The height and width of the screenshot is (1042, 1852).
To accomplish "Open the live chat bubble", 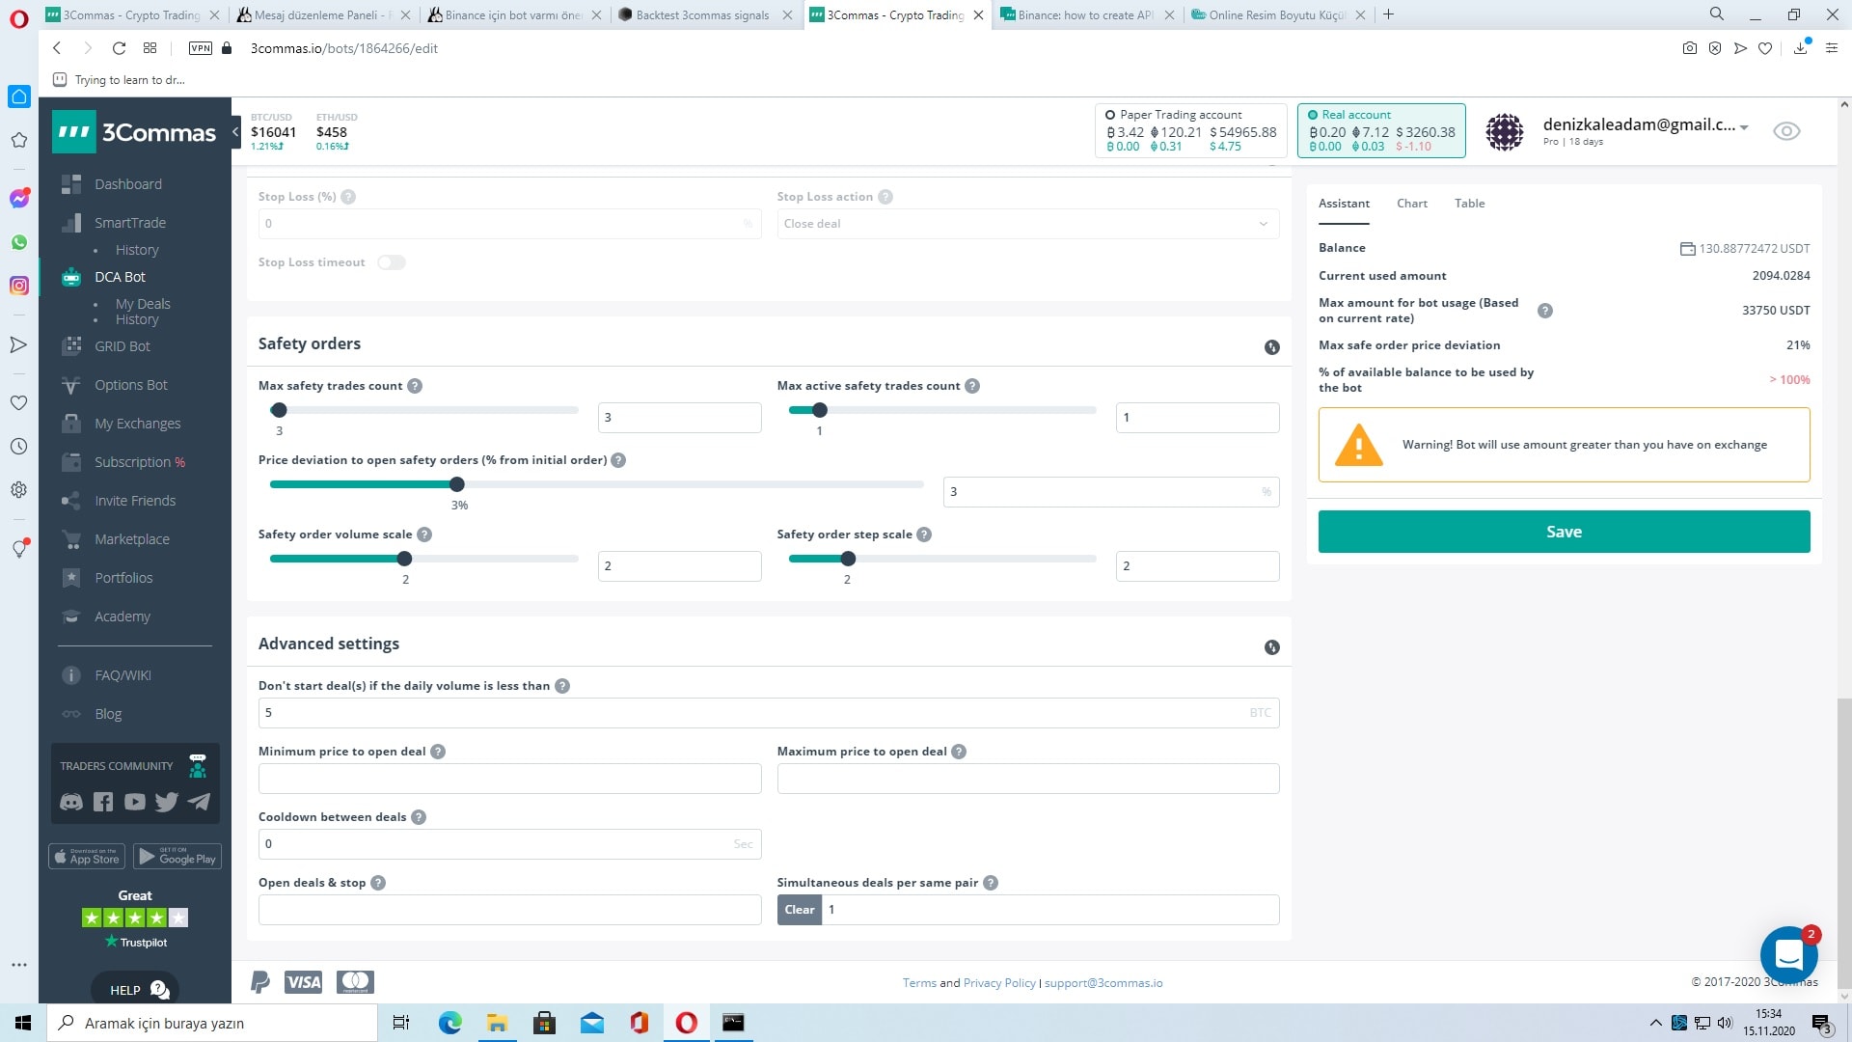I will (x=1788, y=954).
